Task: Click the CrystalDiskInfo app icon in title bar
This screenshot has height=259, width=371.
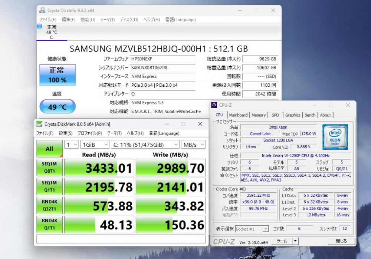Action: click(42, 10)
